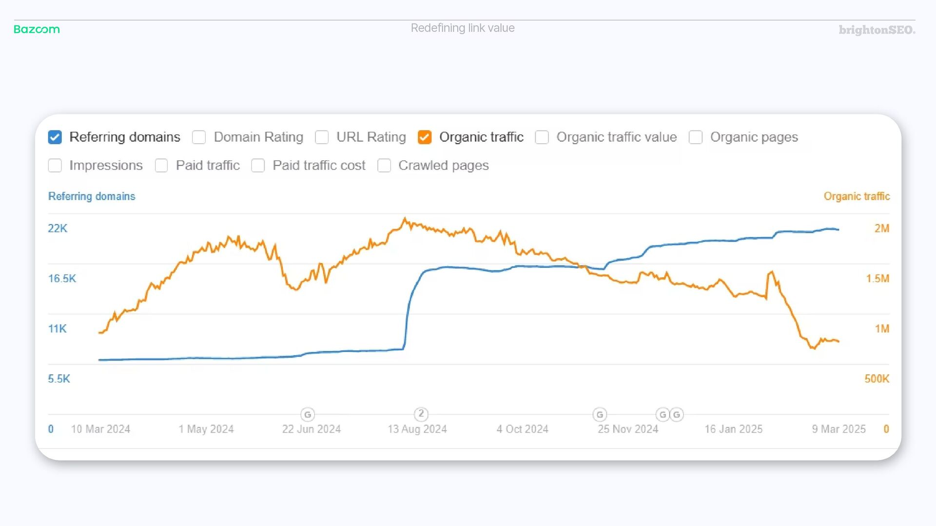Tick the URL Rating checkbox

(322, 137)
